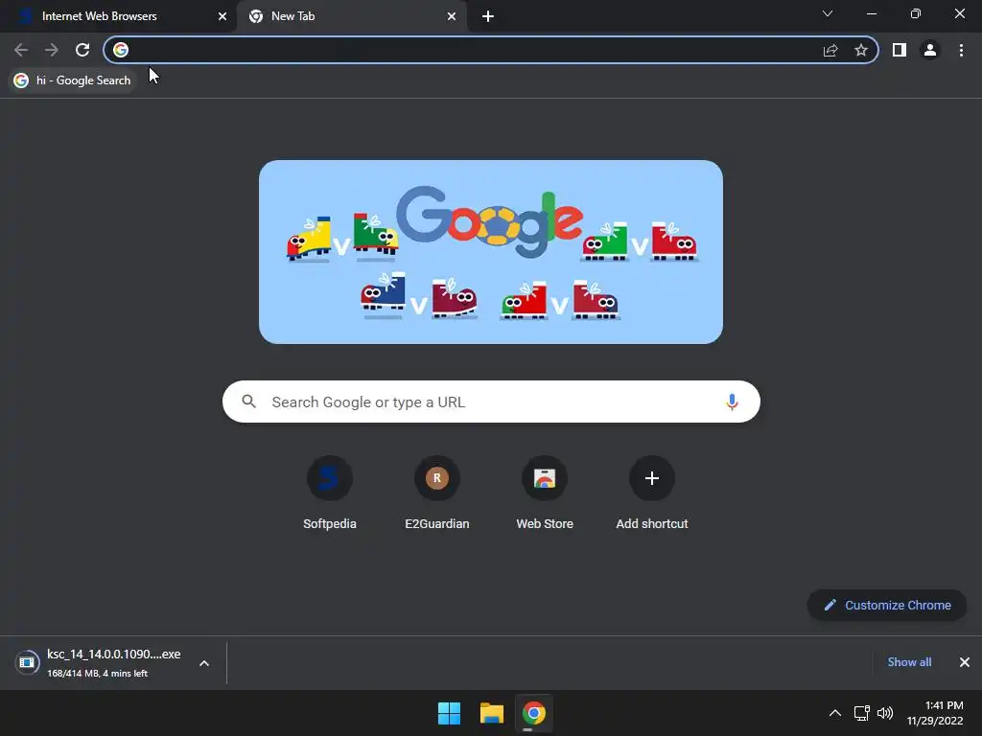
Task: Click the download file type icon
Action: pos(27,662)
